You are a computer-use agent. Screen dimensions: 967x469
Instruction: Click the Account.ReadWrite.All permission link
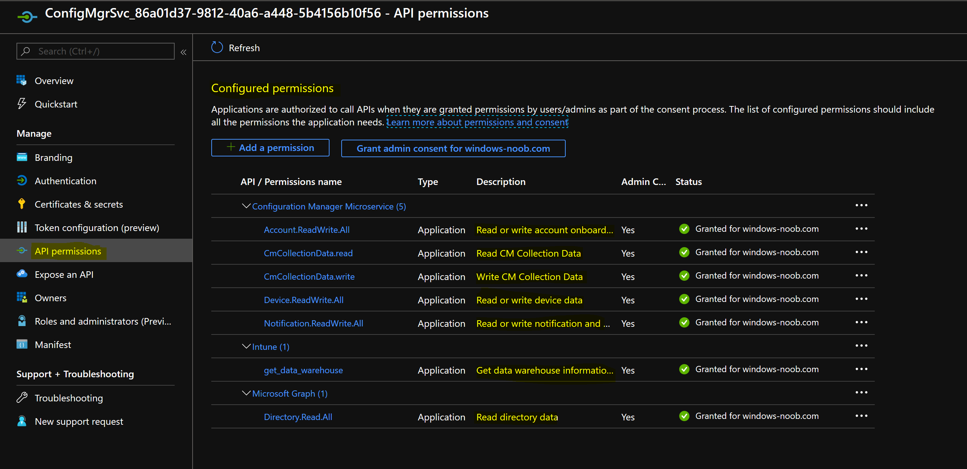tap(306, 230)
